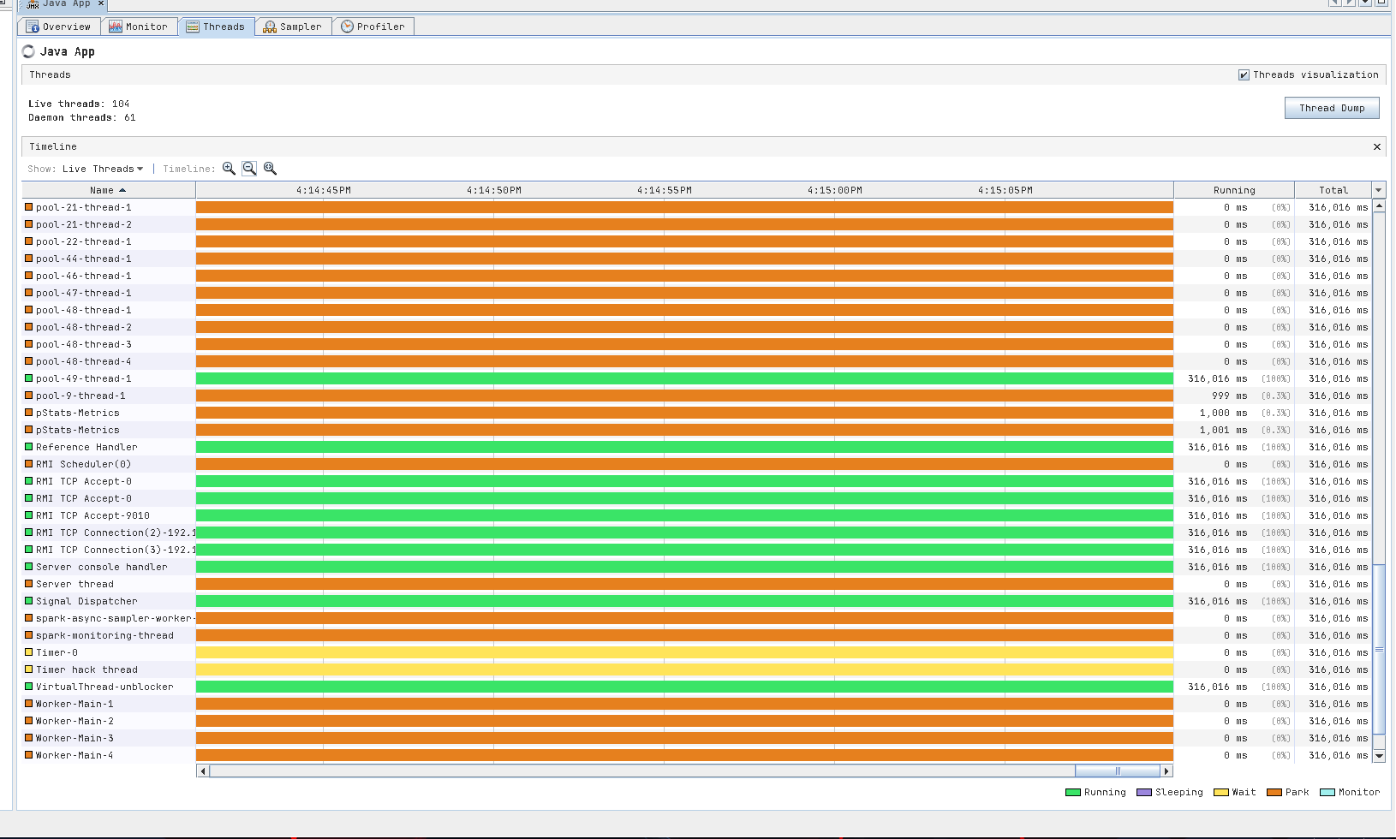Image resolution: width=1396 pixels, height=839 pixels.
Task: Switch to the Overview tab
Action: coord(58,27)
